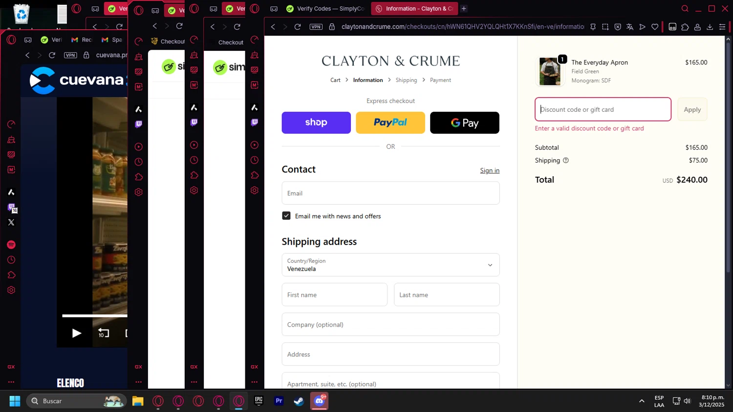Uncheck Email me with news and offers

click(x=286, y=216)
